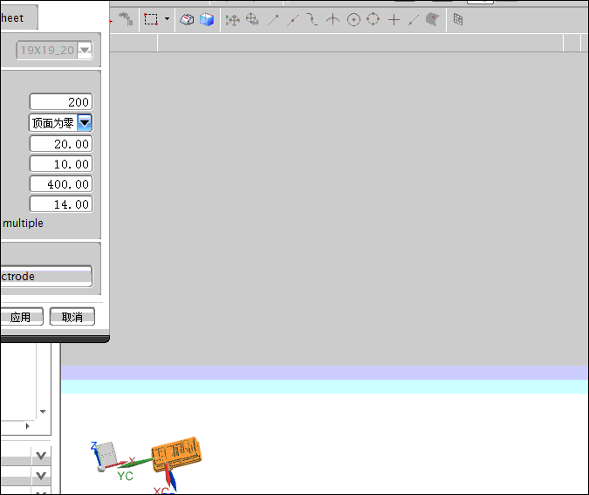The width and height of the screenshot is (589, 495).
Task: Click the gray feature-tree icon in toolbar
Action: click(126, 19)
